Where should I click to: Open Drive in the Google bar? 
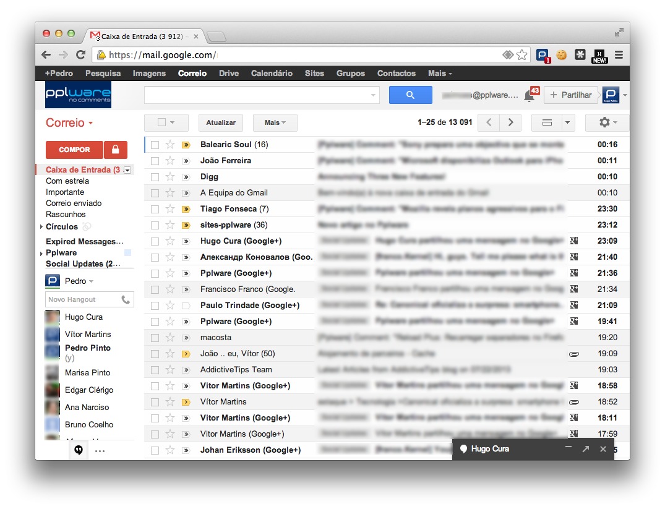(229, 74)
